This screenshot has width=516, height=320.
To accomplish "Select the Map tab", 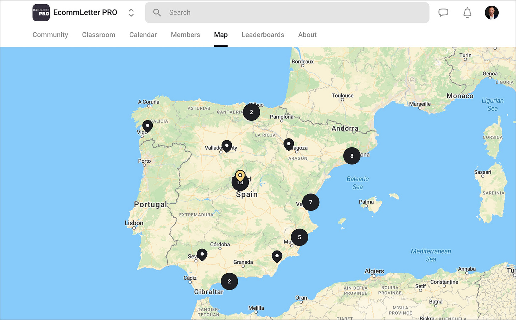I will (221, 35).
